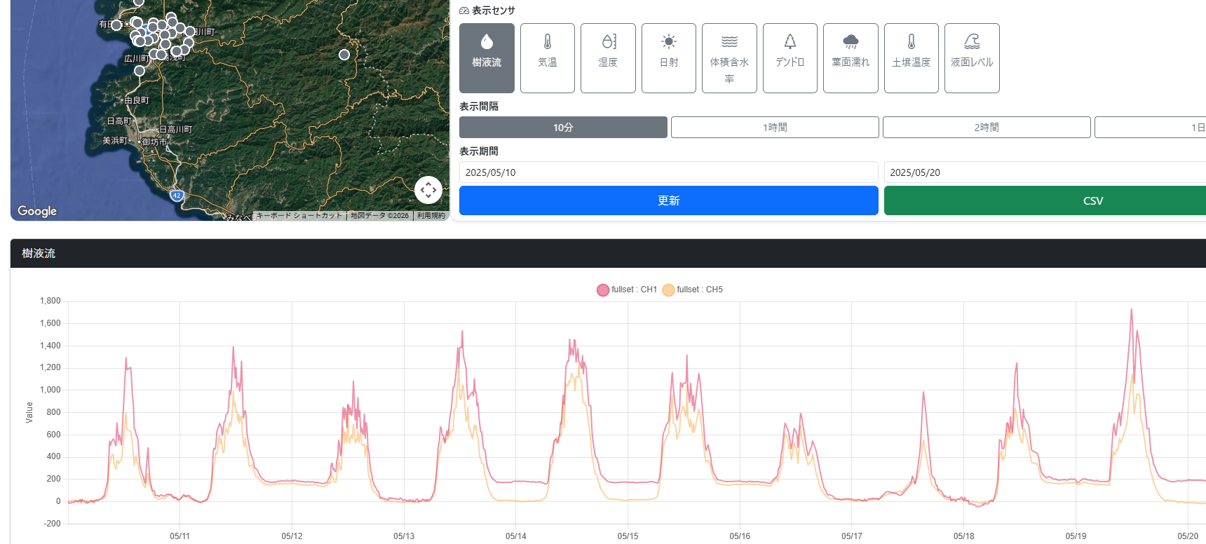Toggle fullset : CH5 legend series

coord(693,290)
